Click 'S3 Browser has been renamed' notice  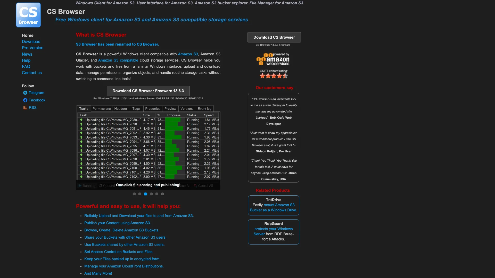(118, 44)
